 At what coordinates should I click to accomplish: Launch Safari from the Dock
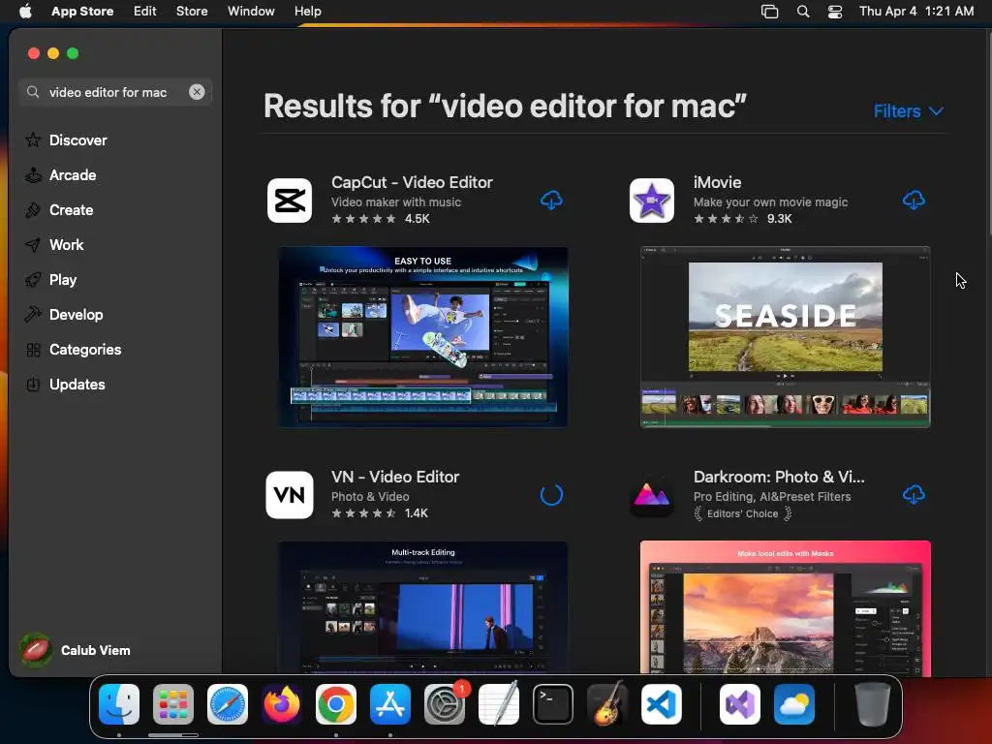coord(228,703)
